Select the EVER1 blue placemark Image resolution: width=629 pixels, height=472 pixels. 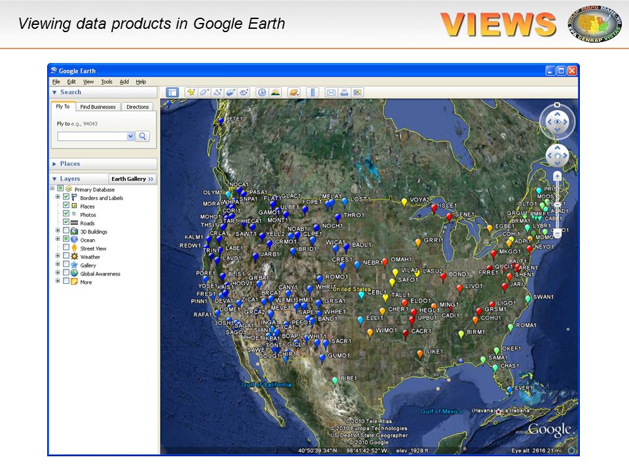point(510,391)
